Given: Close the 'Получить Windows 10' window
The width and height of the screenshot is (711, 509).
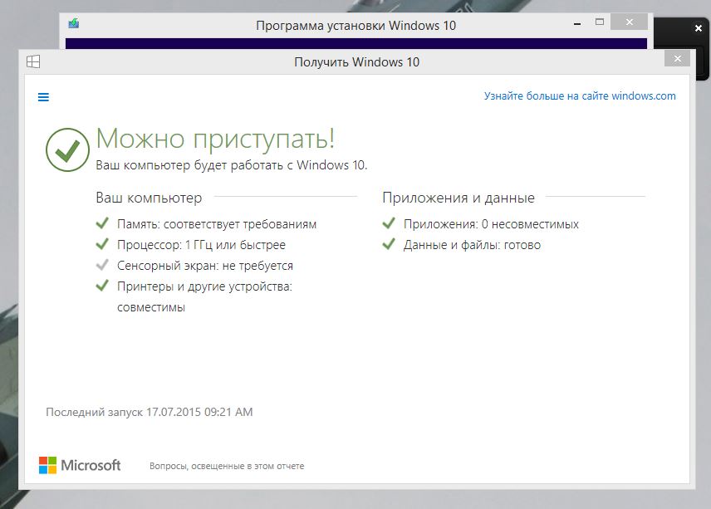Looking at the screenshot, I should 678,58.
